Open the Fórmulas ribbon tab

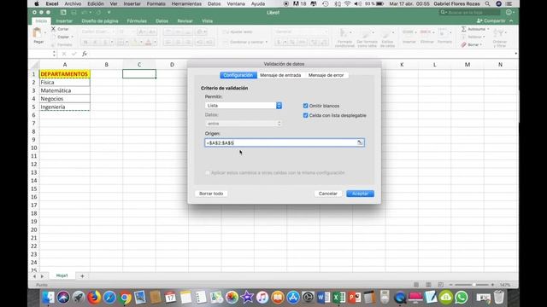[x=137, y=20]
